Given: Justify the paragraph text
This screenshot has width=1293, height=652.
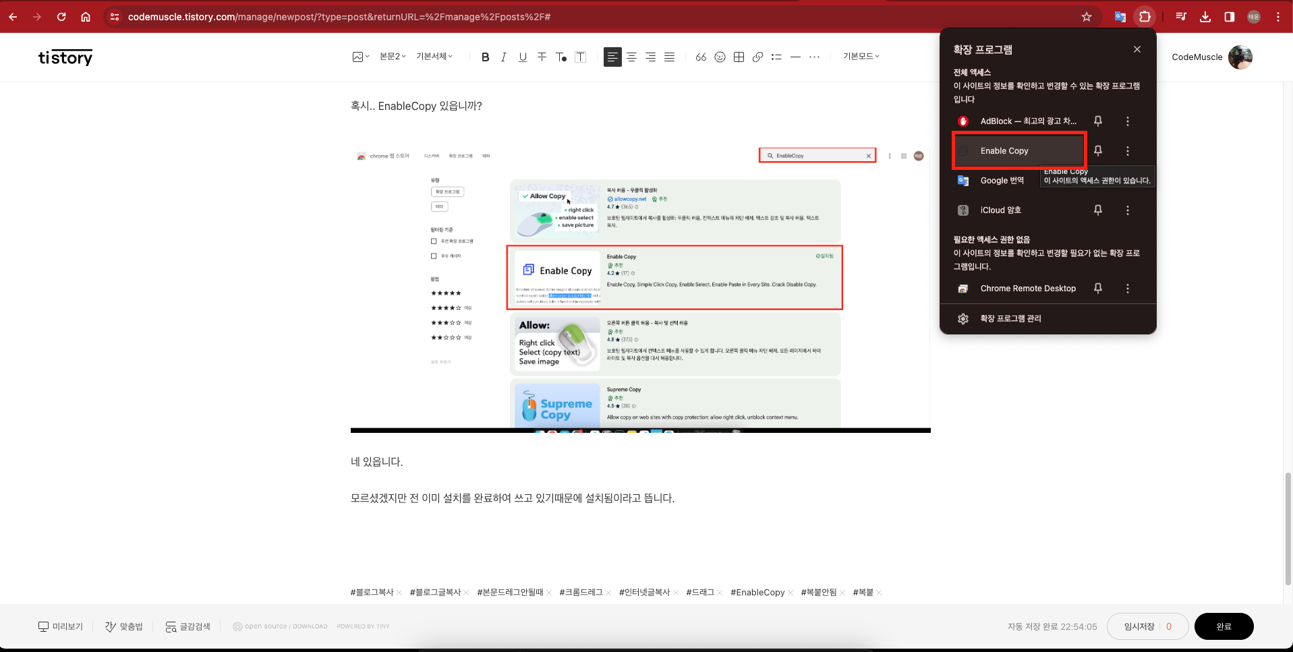Looking at the screenshot, I should click(x=669, y=57).
